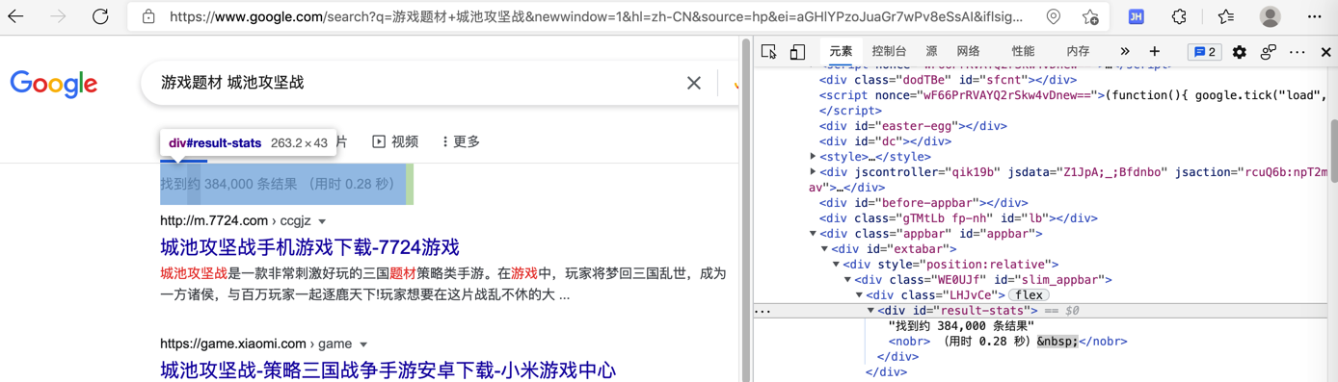Collapse the appbar div node
The image size is (1338, 382).
click(x=814, y=233)
